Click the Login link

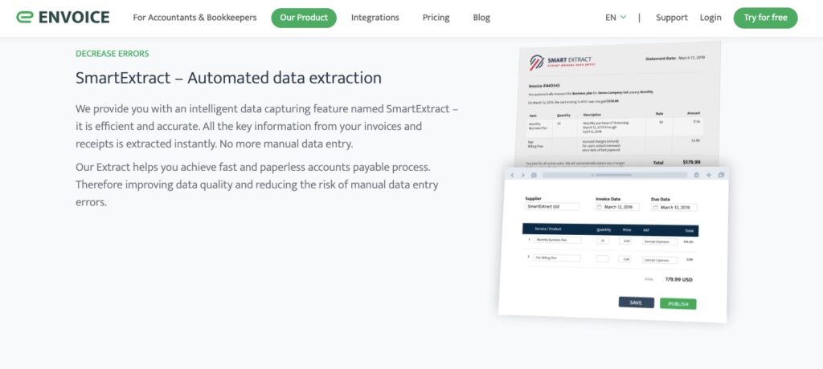click(710, 18)
